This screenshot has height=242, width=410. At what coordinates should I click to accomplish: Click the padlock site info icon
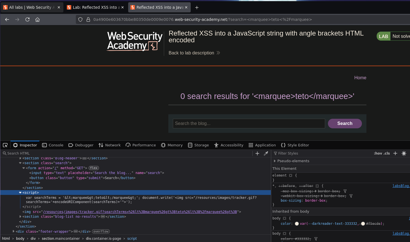[x=88, y=19]
